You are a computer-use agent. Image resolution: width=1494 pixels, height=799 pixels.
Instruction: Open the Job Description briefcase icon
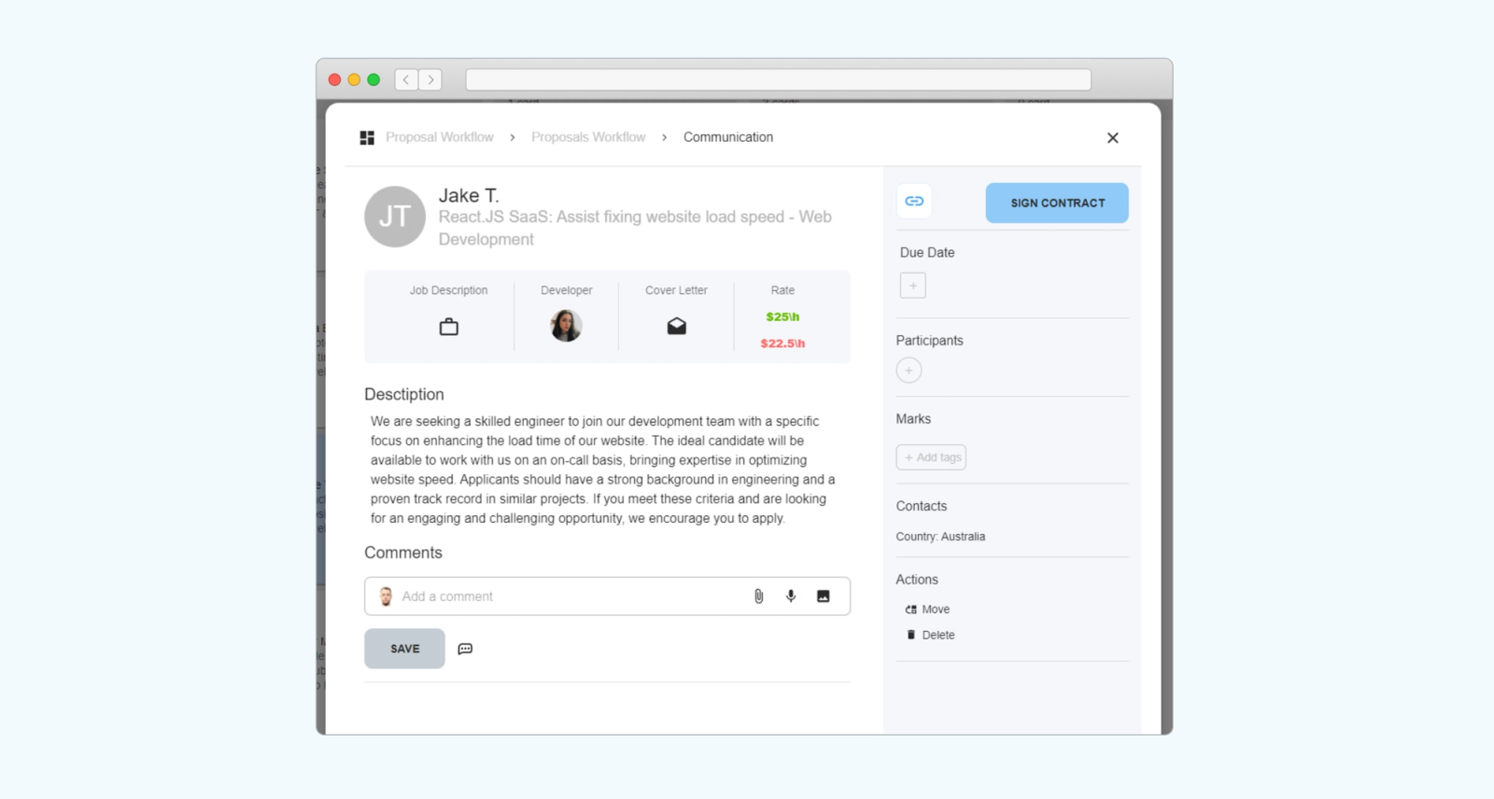(449, 327)
